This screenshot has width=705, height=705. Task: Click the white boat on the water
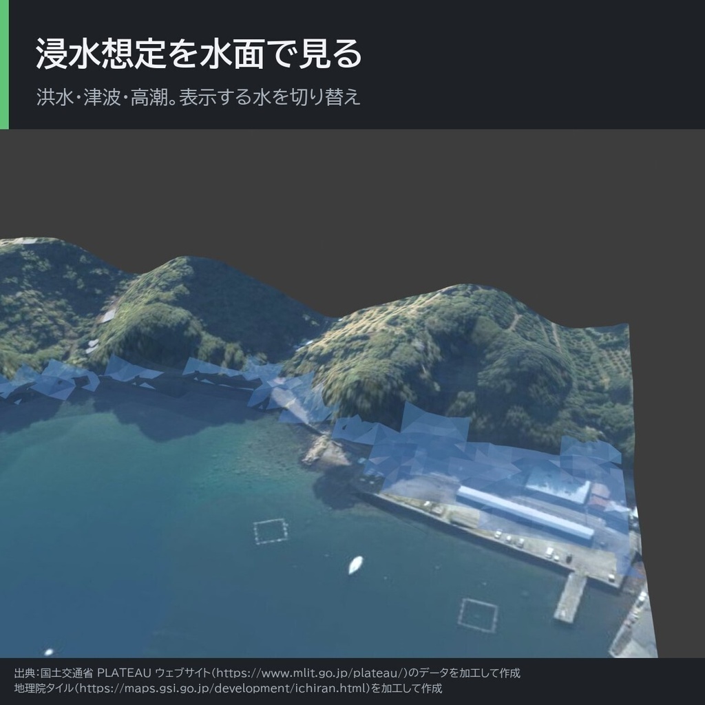pyautogui.click(x=355, y=565)
